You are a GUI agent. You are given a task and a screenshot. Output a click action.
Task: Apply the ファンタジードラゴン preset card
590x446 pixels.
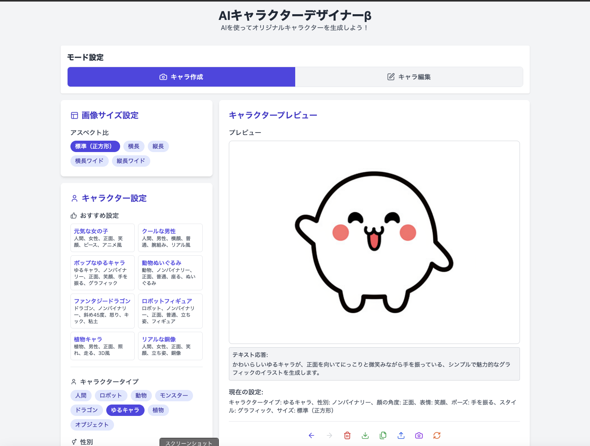point(102,311)
